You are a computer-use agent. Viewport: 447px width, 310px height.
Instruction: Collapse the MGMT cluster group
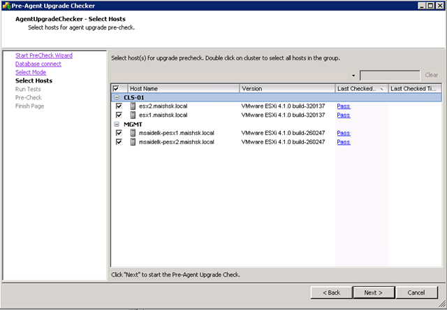pyautogui.click(x=117, y=124)
